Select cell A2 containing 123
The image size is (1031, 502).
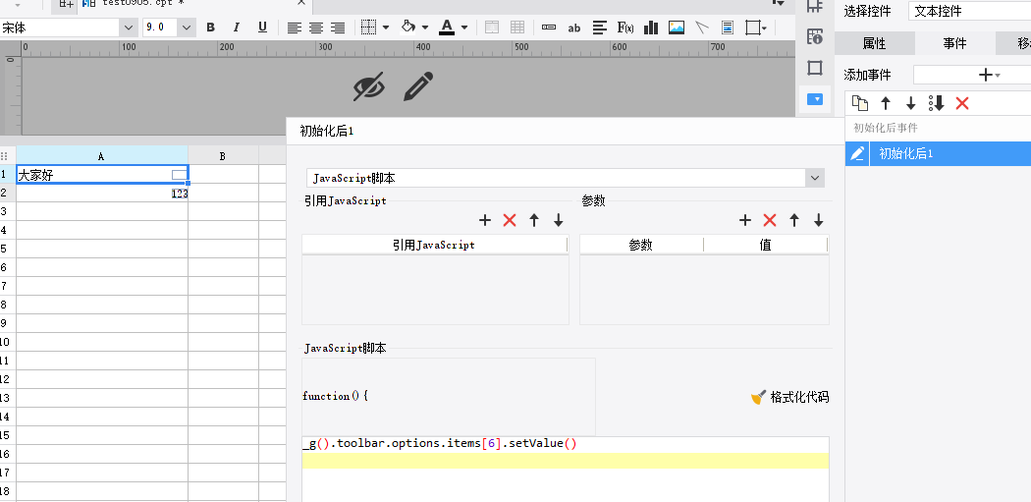[102, 194]
